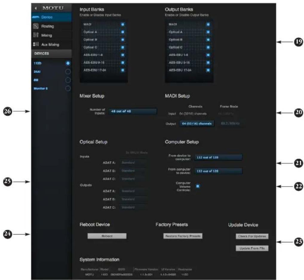Toggle AES-EBU 17-24 output bank checkbox
304x280 pixels.
point(208,70)
